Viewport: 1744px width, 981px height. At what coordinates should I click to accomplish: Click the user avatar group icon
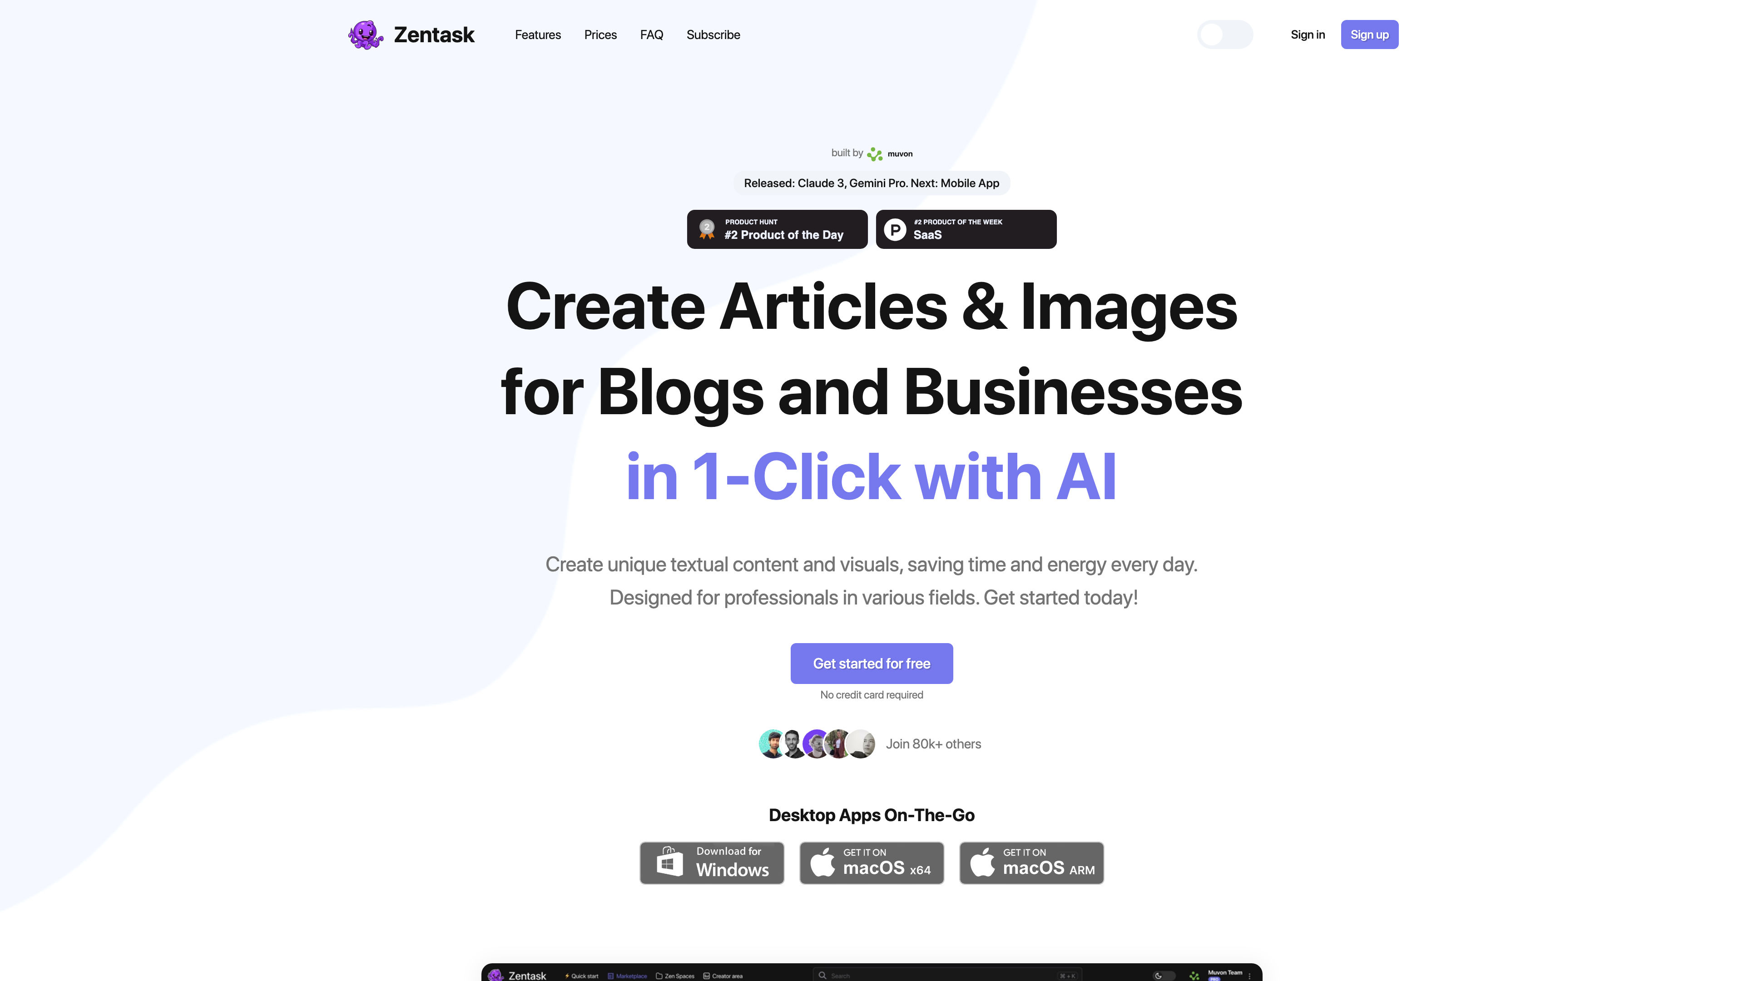click(816, 743)
